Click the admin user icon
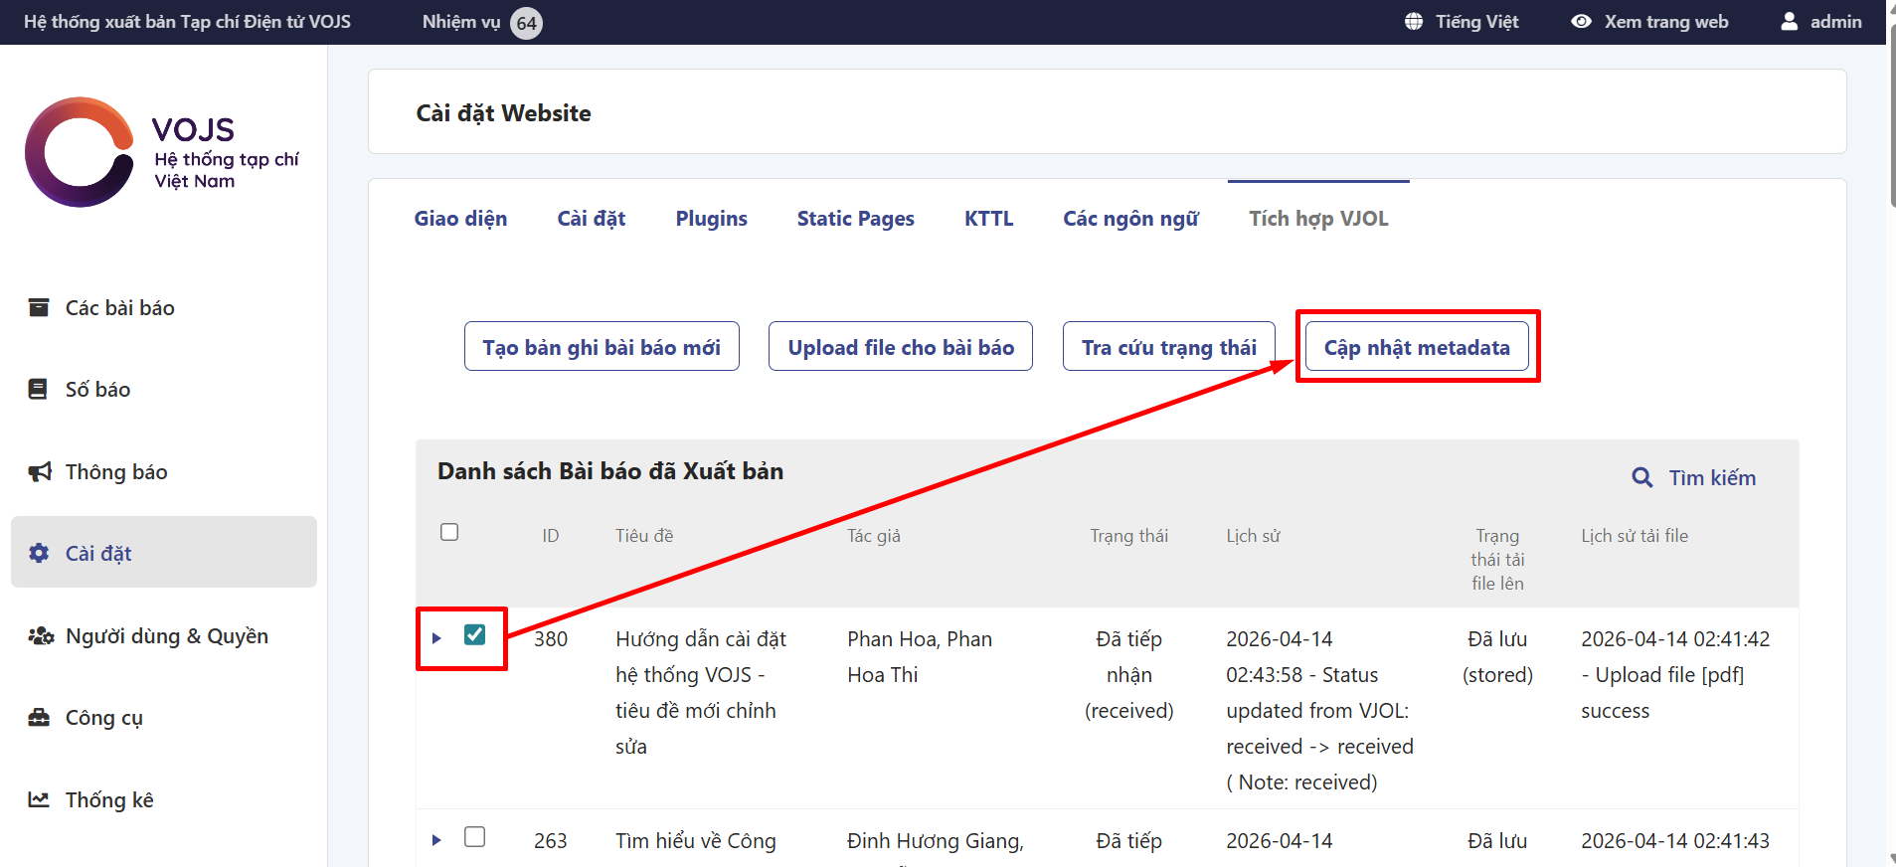The image size is (1896, 867). click(1790, 21)
